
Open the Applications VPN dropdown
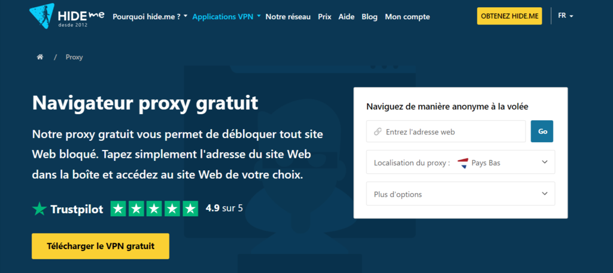point(226,17)
